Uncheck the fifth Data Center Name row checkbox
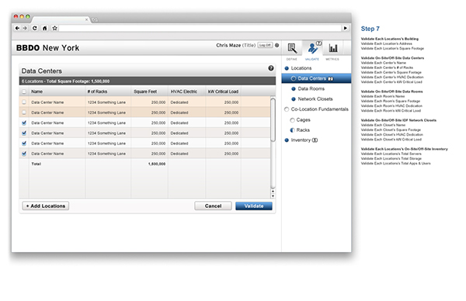 tap(24, 144)
